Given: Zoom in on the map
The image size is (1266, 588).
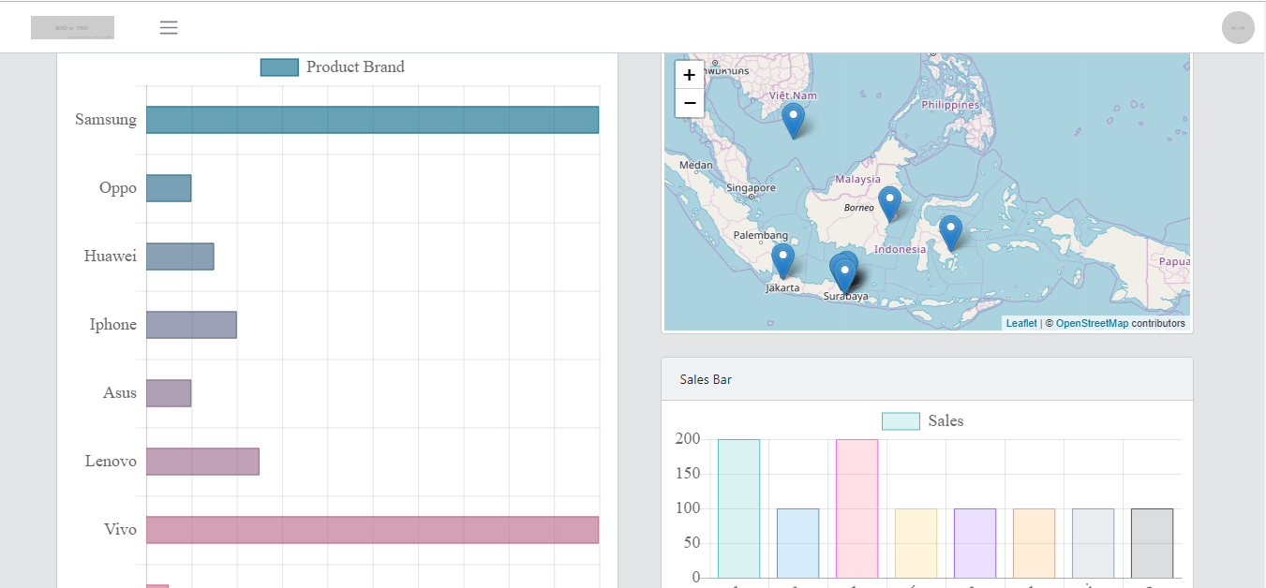Looking at the screenshot, I should click(690, 75).
